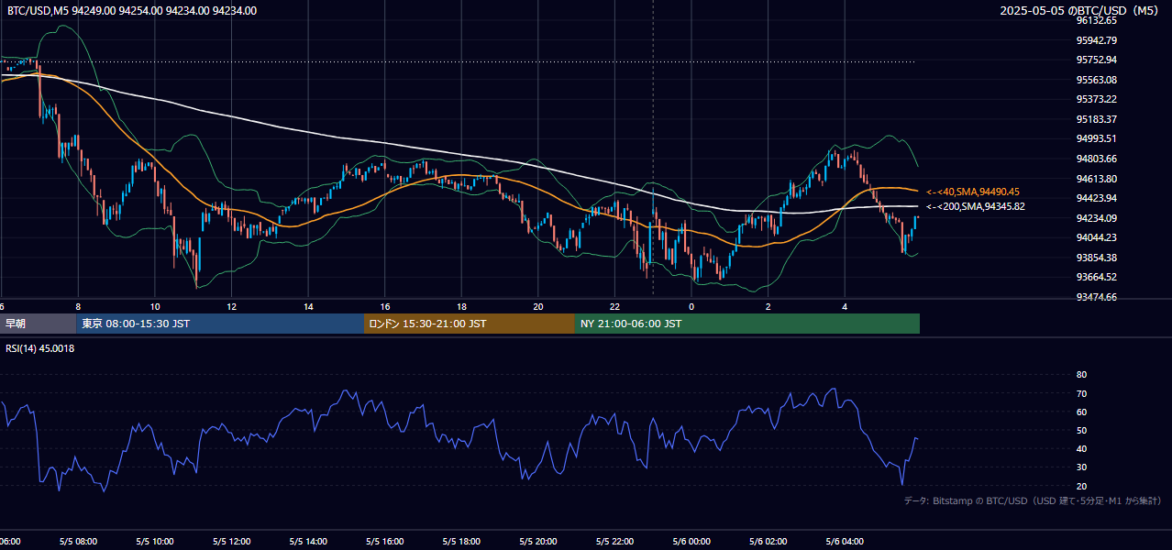
Task: Click price axis value 94044.23
Action: [x=1096, y=237]
